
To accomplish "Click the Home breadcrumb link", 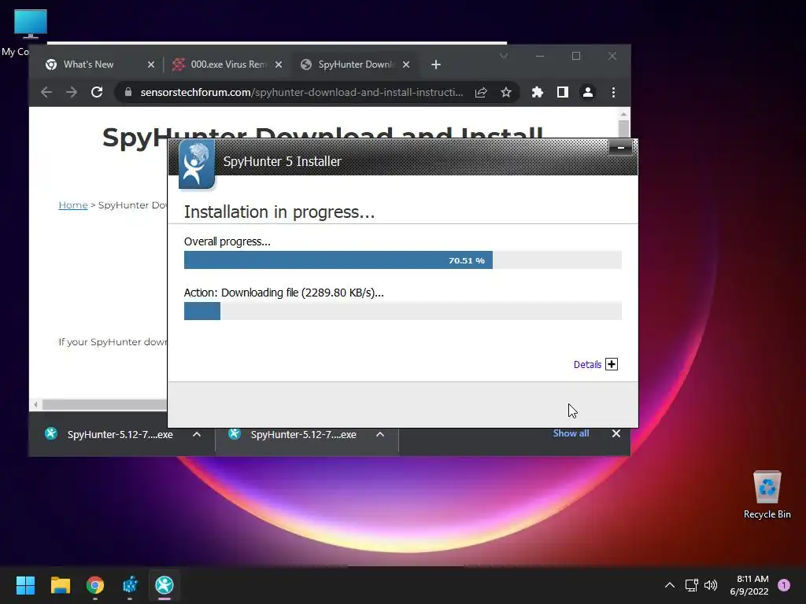I will pos(73,205).
